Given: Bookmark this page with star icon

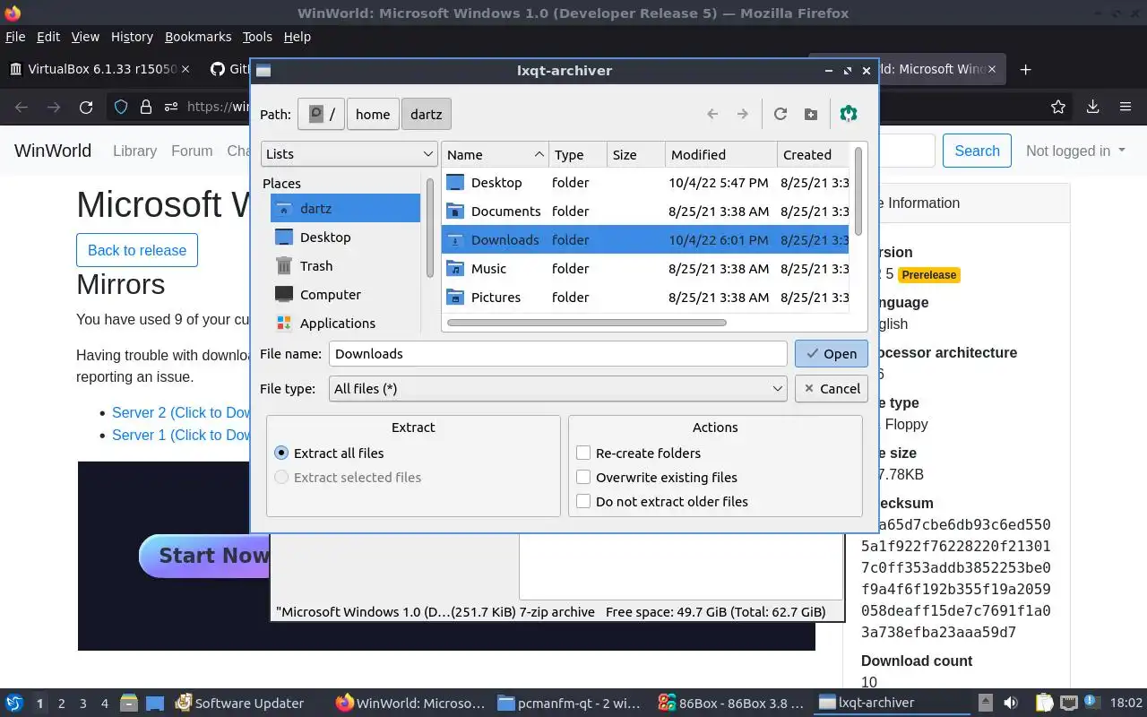Looking at the screenshot, I should click(x=1058, y=107).
